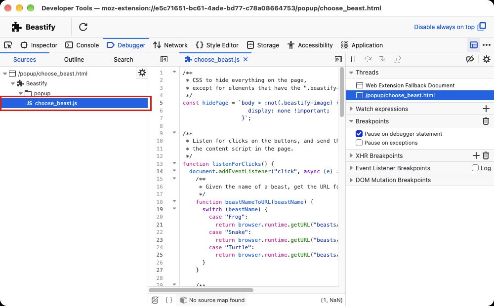Screen dimensions: 494x306
Task: Open the Style Editor panel
Action: (217, 45)
